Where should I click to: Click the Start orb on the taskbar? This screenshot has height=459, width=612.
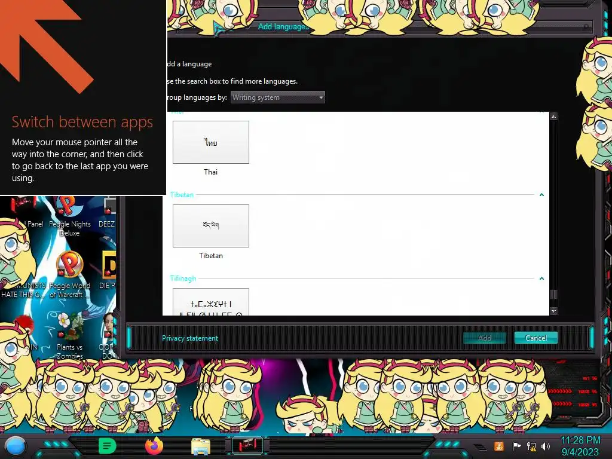click(16, 446)
